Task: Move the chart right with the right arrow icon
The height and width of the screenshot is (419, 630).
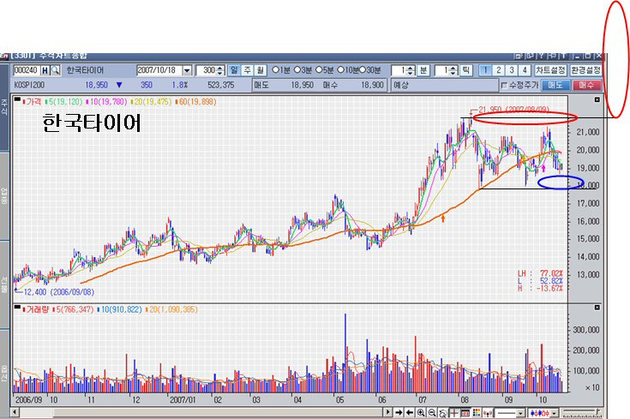Action: tap(399, 412)
